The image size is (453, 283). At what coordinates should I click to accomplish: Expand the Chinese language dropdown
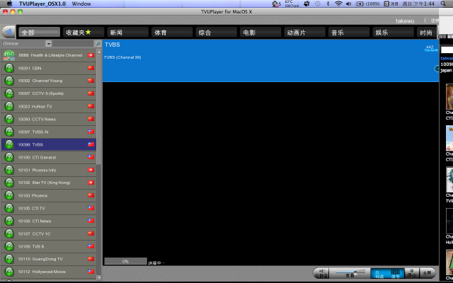[49, 44]
